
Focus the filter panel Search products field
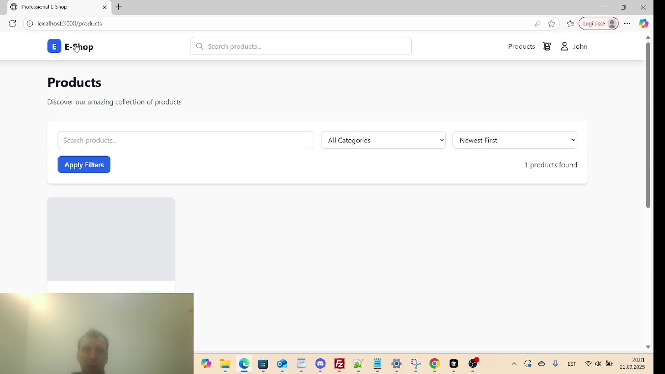click(186, 140)
